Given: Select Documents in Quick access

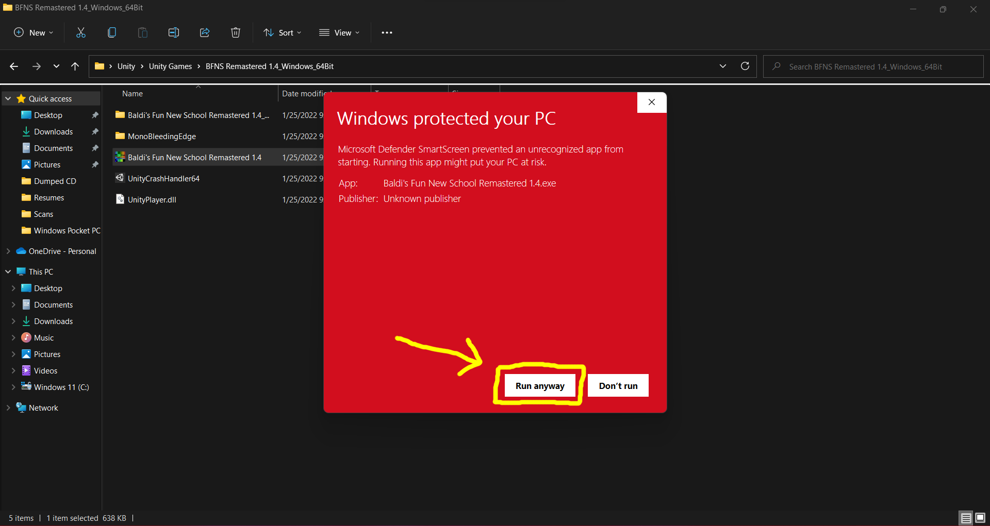Looking at the screenshot, I should click(x=53, y=148).
